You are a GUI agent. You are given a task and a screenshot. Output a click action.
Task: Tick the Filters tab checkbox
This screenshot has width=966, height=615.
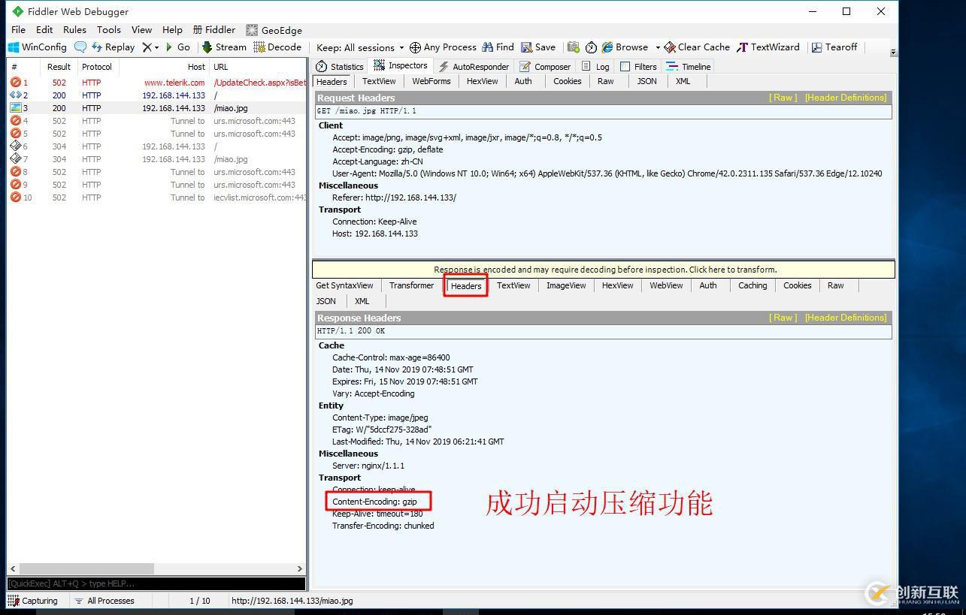pos(625,67)
